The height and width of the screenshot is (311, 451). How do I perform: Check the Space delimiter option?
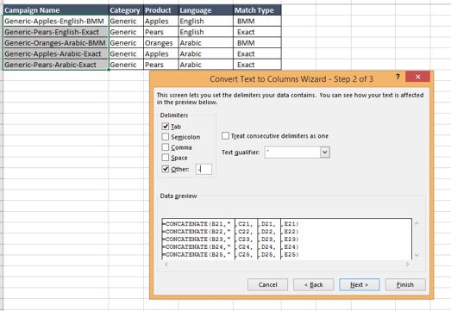coord(165,158)
